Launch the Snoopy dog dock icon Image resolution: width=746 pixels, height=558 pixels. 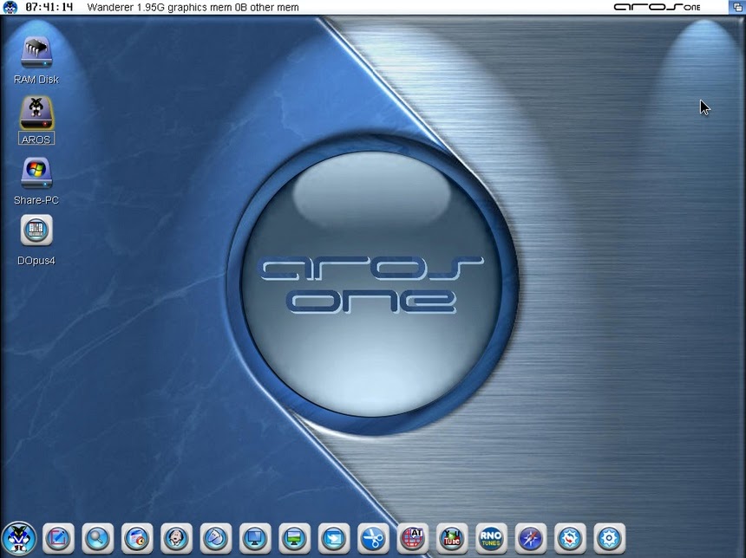click(x=176, y=538)
